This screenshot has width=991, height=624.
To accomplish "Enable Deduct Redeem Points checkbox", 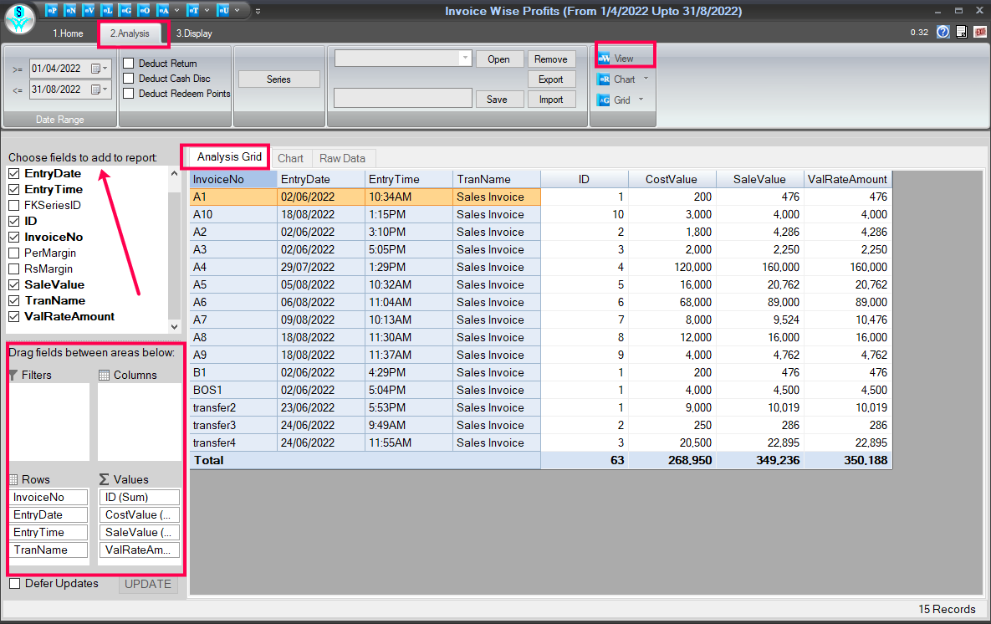I will pyautogui.click(x=128, y=94).
